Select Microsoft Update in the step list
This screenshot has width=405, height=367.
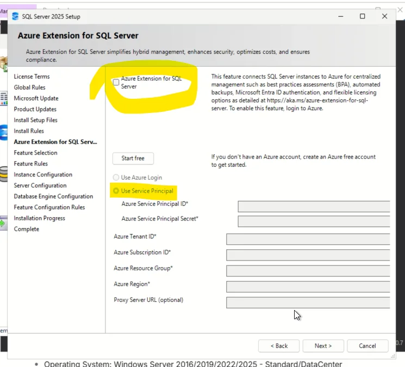point(36,98)
